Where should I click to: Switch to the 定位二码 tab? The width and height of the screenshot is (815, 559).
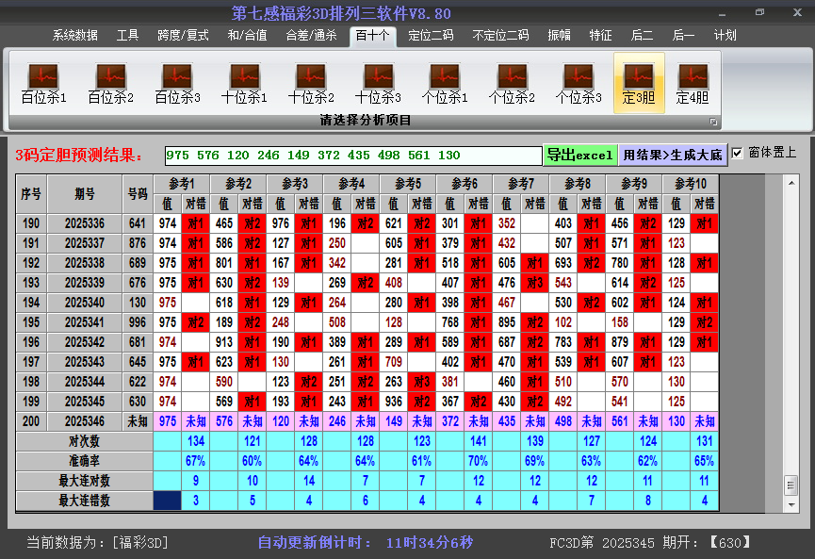click(431, 36)
